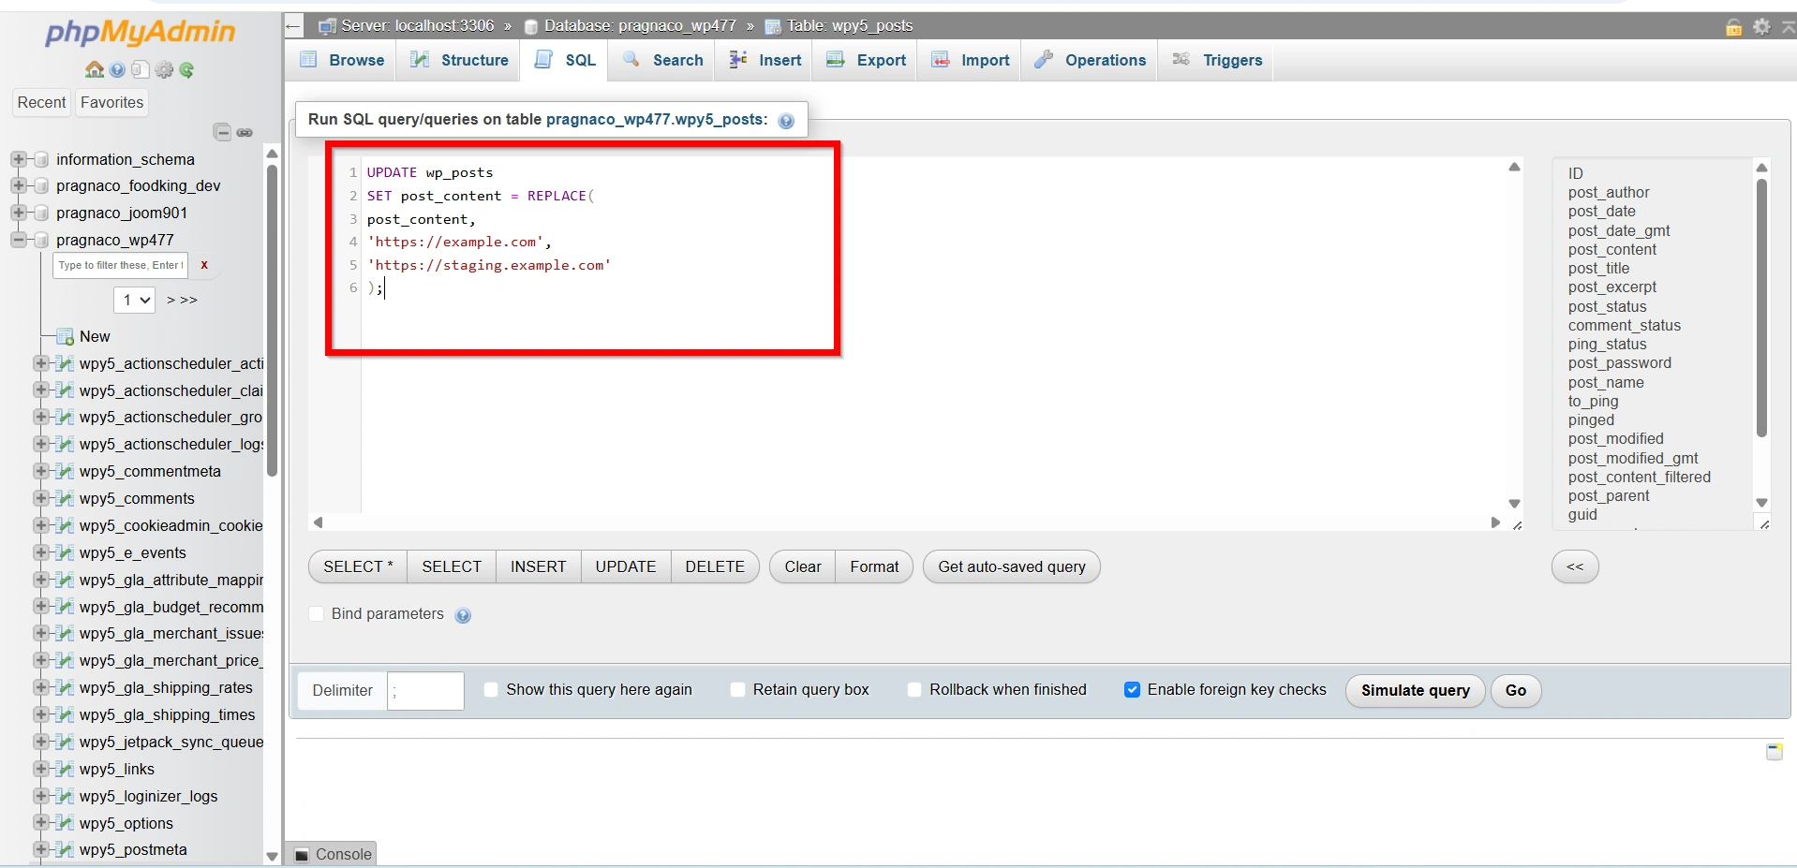Collapse all navigation tree nodes icon
The height and width of the screenshot is (868, 1797).
(x=223, y=132)
